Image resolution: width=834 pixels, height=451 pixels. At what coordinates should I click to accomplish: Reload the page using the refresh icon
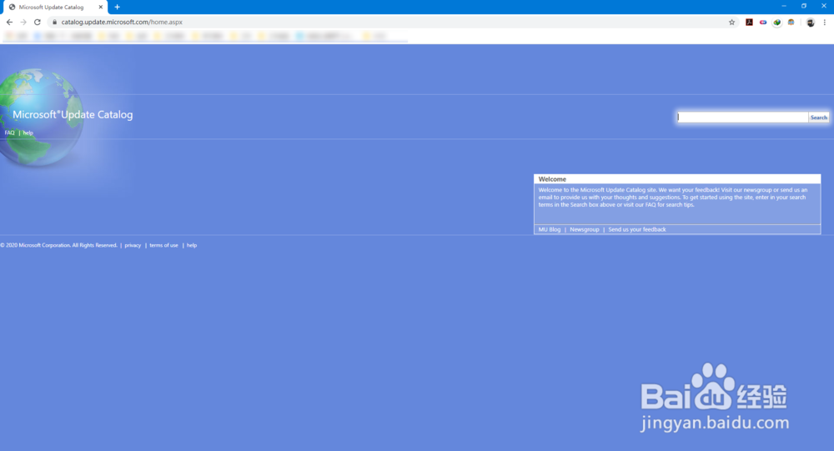38,23
